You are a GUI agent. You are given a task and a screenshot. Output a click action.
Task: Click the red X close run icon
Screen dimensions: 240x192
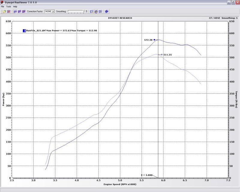(9, 11)
